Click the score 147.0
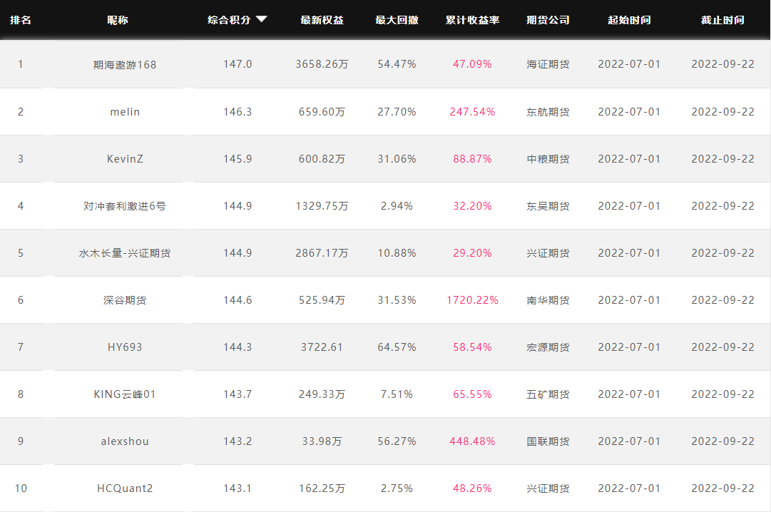 (x=238, y=64)
